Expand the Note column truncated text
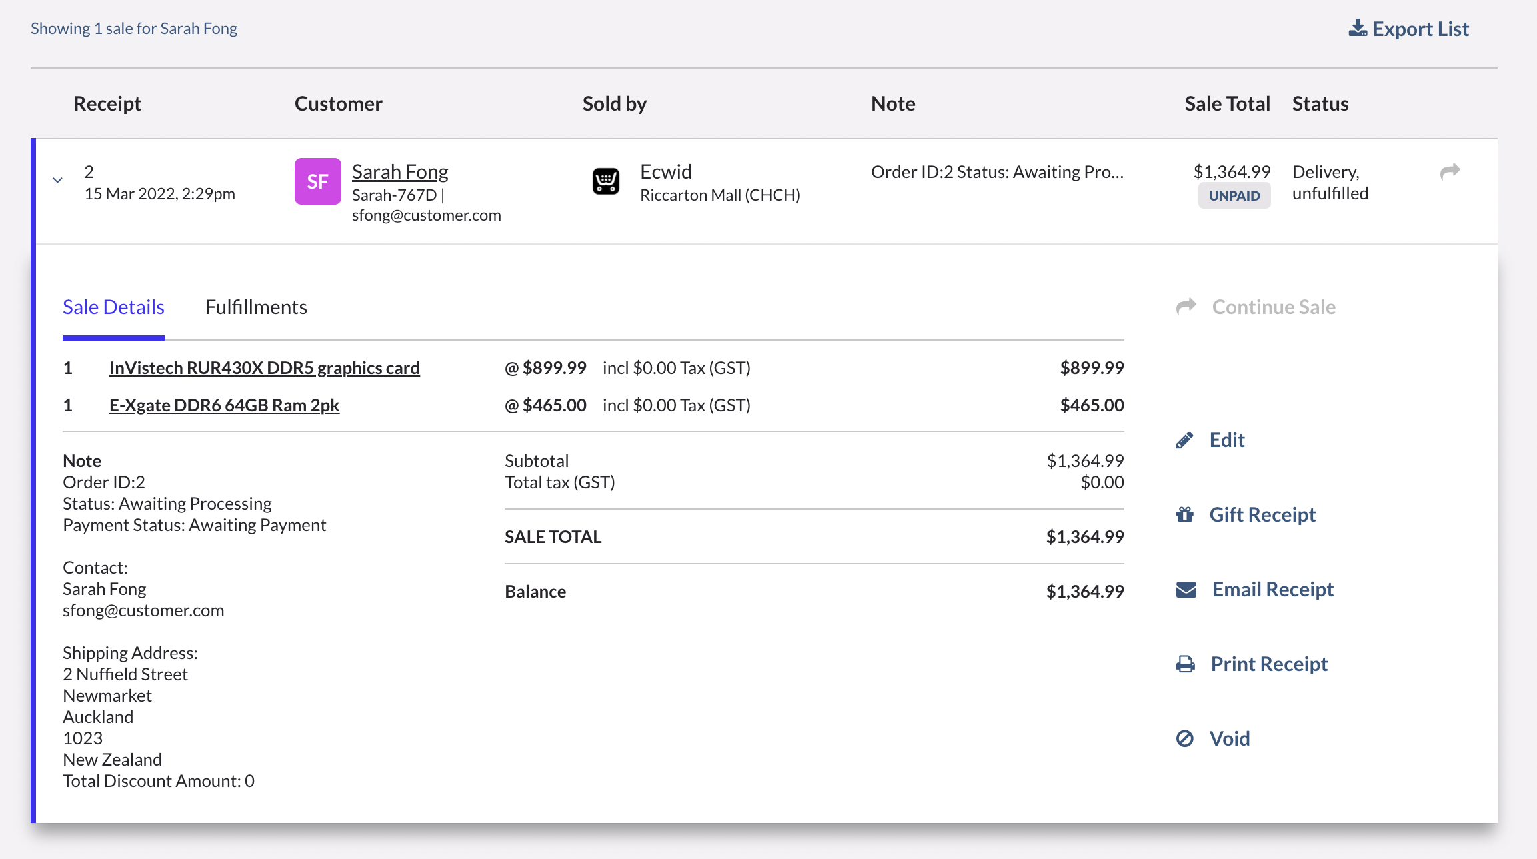 997,171
